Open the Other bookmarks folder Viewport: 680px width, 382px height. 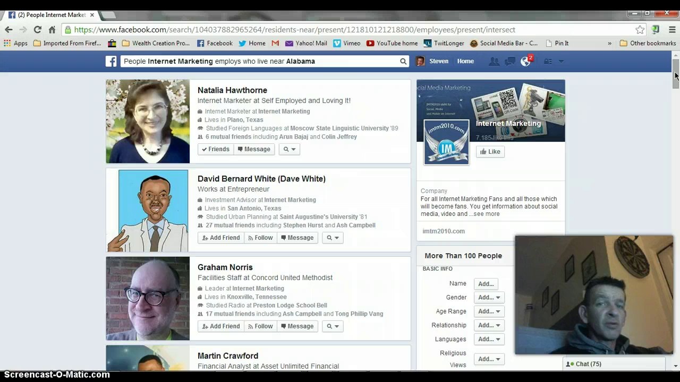(648, 44)
